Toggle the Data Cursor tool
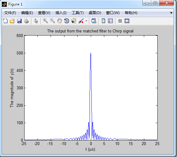177x157 pixels. tap(74, 21)
